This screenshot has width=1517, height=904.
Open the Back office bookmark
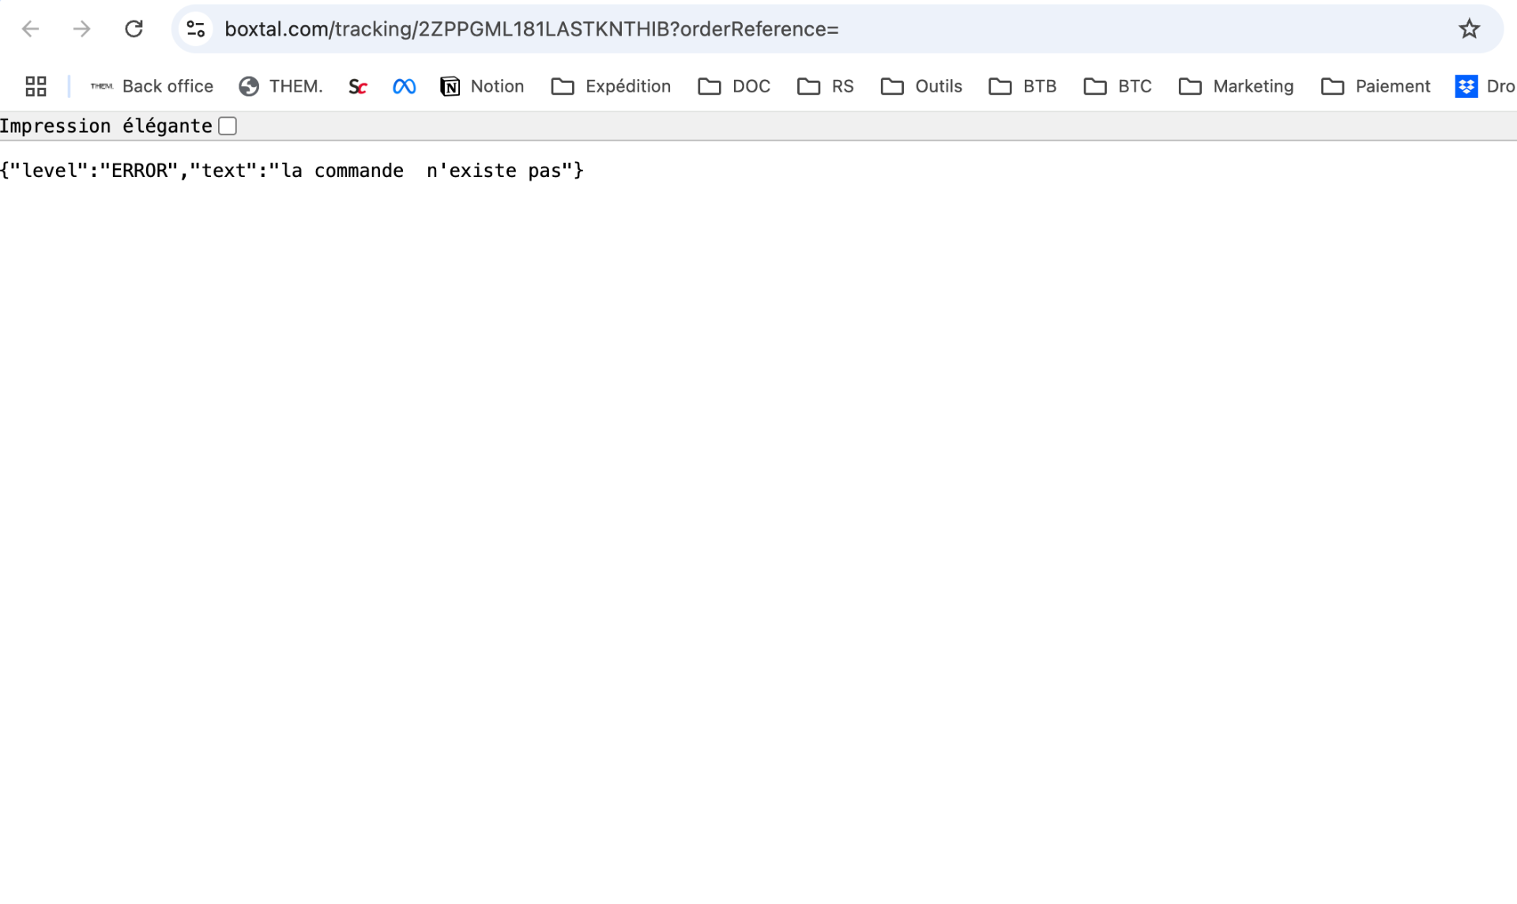point(152,86)
